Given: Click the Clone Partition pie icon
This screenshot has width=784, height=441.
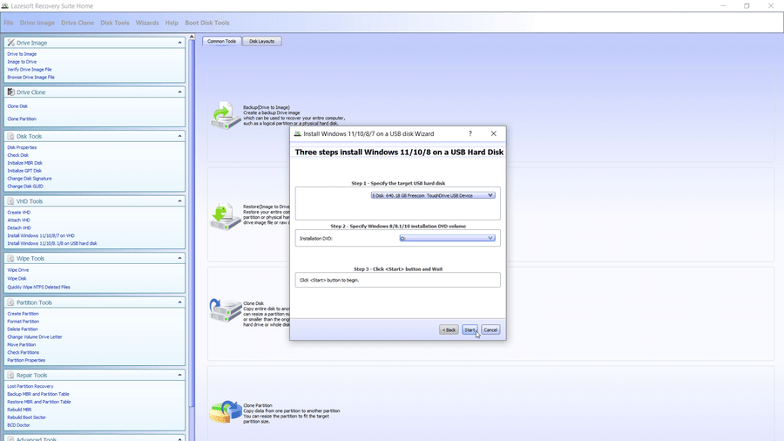Looking at the screenshot, I should coord(226,411).
